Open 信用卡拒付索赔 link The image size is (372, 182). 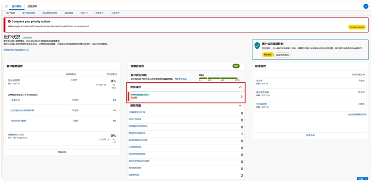coord(19,121)
